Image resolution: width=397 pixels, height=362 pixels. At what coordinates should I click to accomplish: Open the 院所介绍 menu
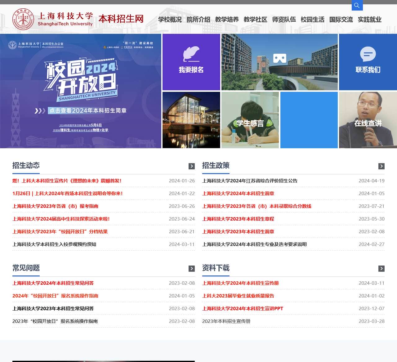[198, 20]
